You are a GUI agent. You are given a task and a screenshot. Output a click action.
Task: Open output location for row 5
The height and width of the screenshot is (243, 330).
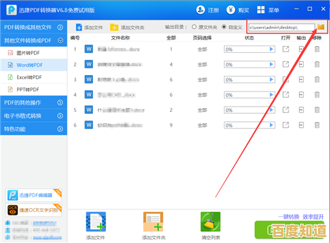point(301,110)
